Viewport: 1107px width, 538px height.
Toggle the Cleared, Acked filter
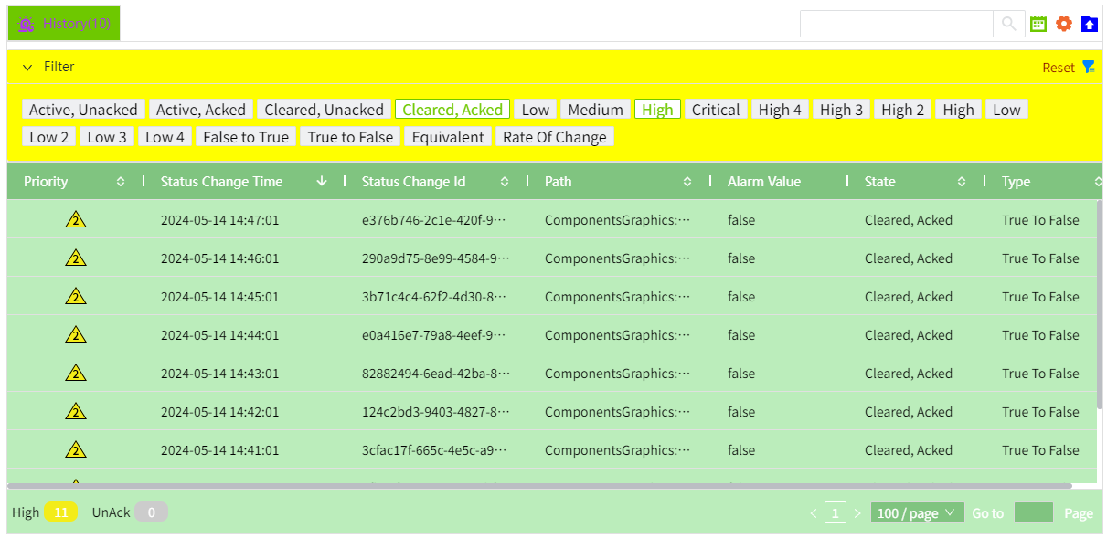coord(452,110)
